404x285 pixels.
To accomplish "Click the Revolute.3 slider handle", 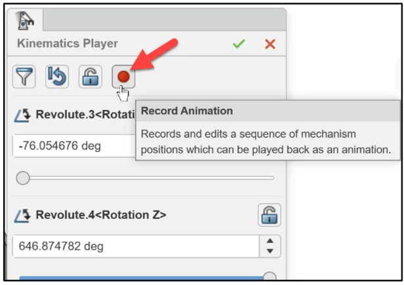I will [x=23, y=178].
